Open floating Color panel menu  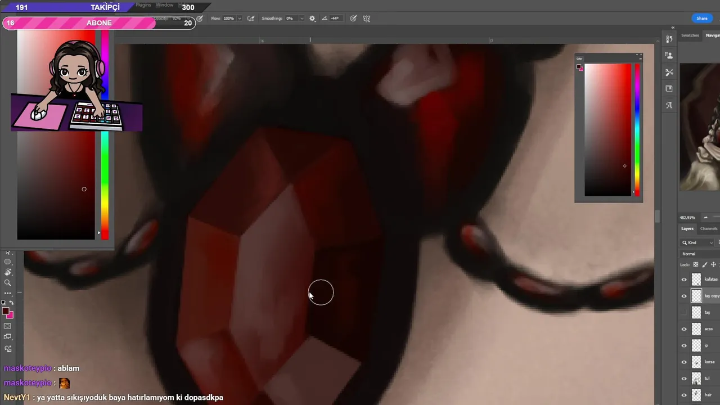pos(640,58)
